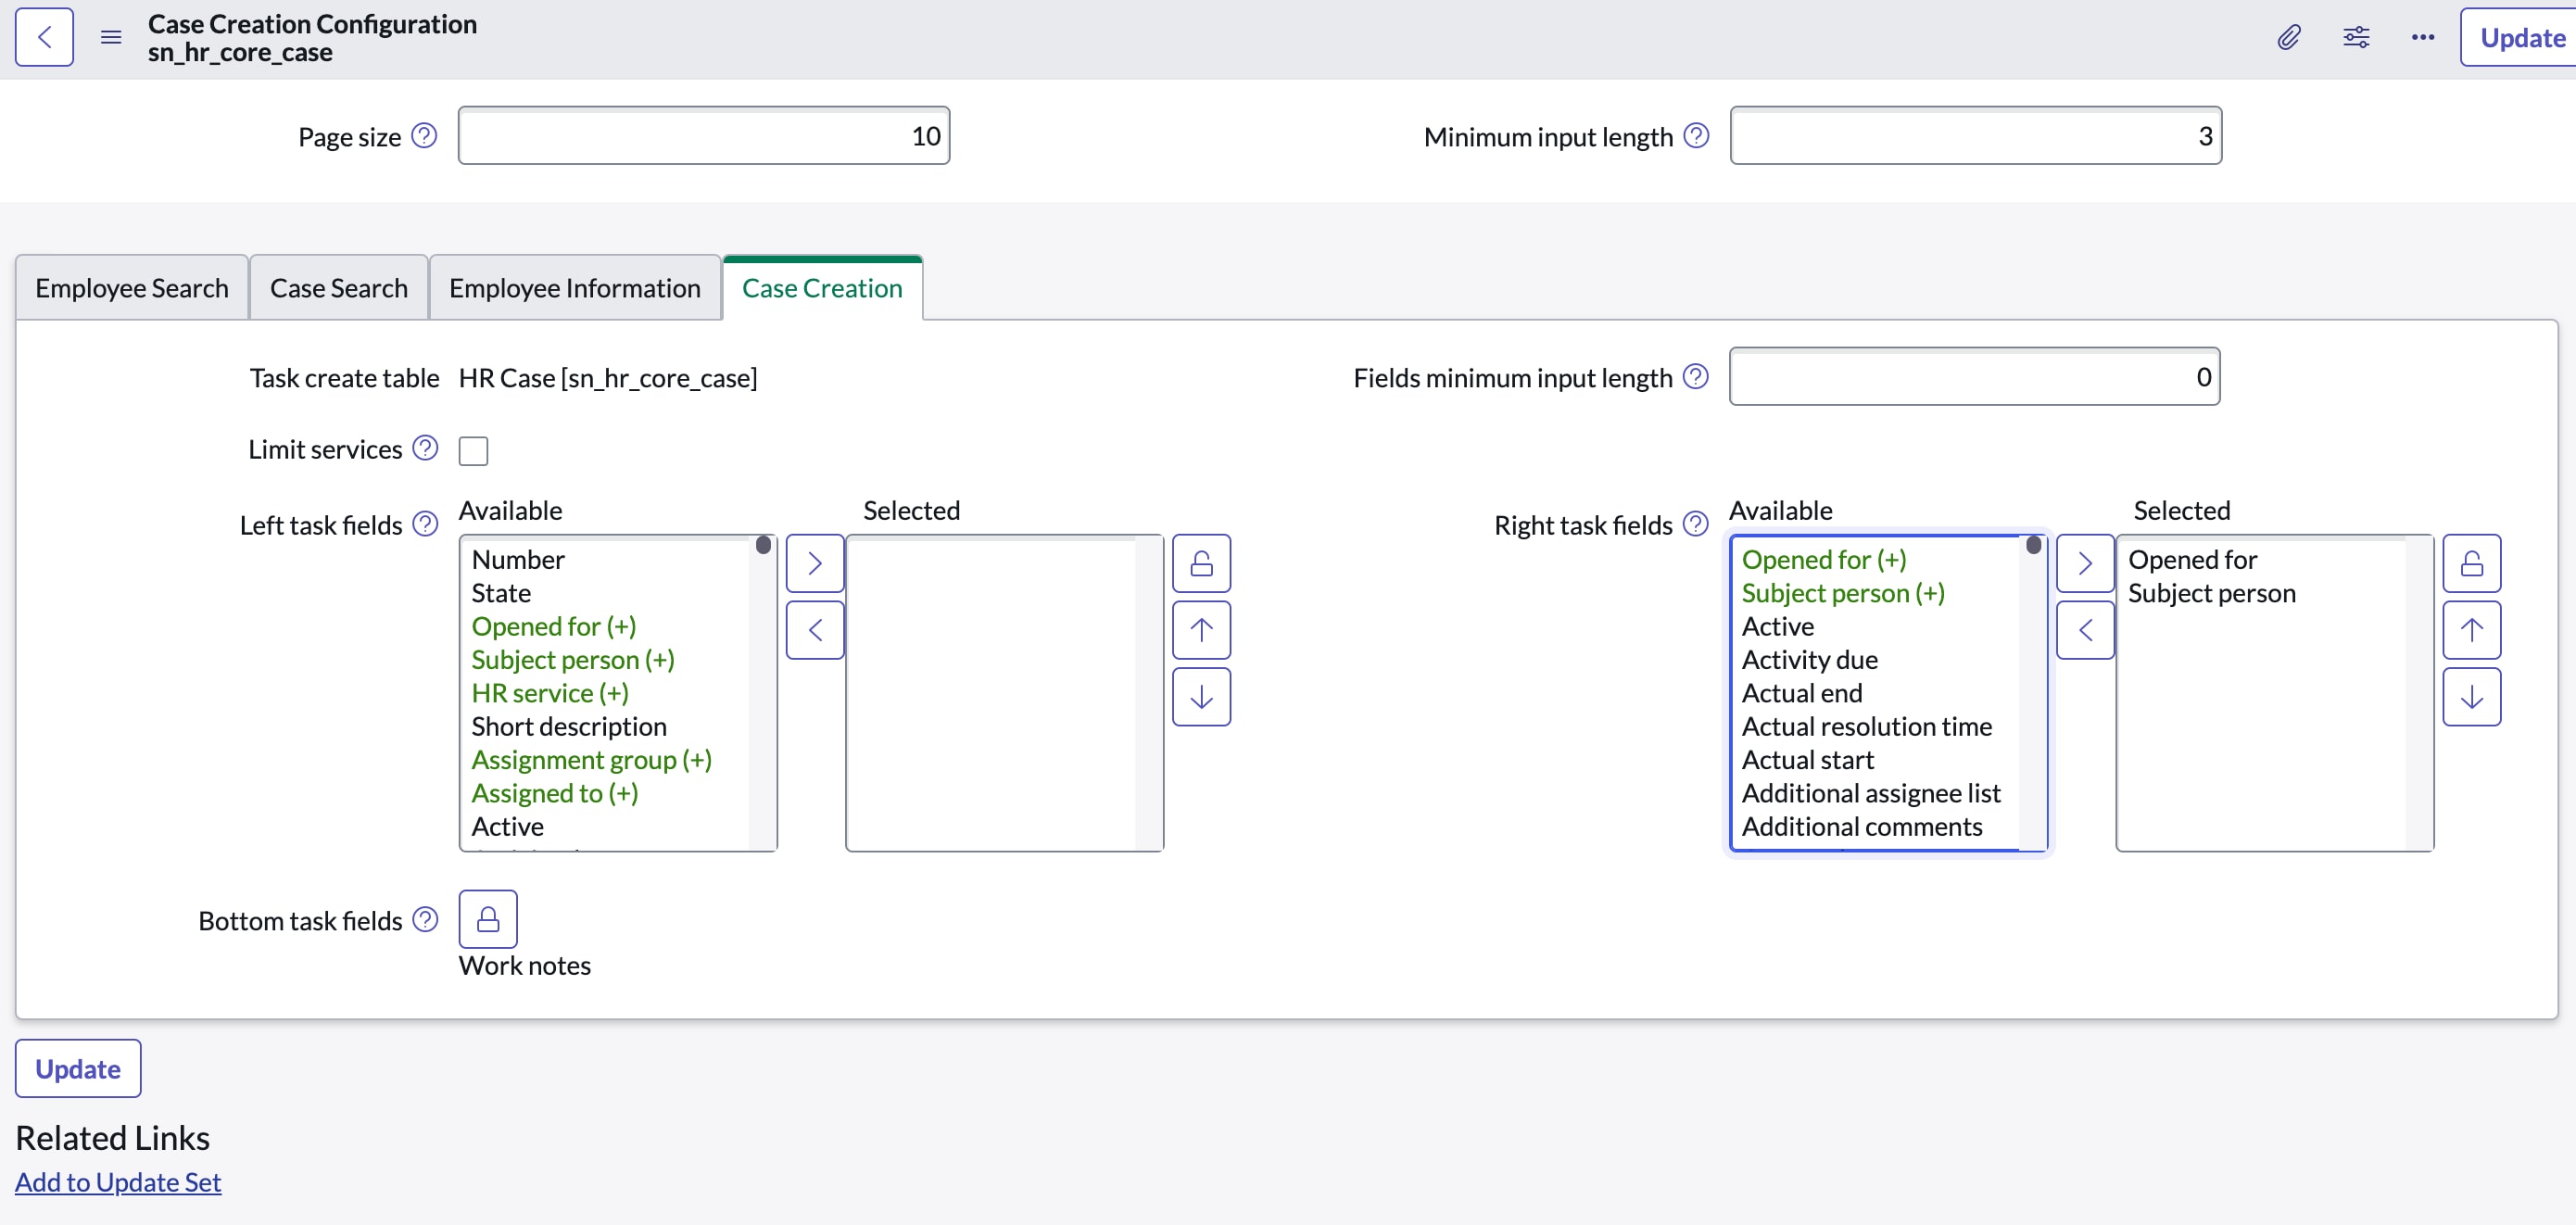Focus the Minimum input length field
The image size is (2576, 1225).
click(1976, 135)
